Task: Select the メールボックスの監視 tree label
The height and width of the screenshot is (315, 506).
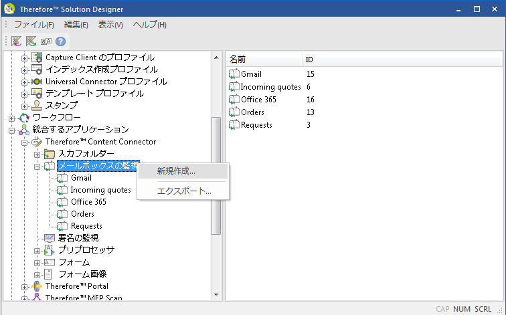Action: click(x=98, y=166)
